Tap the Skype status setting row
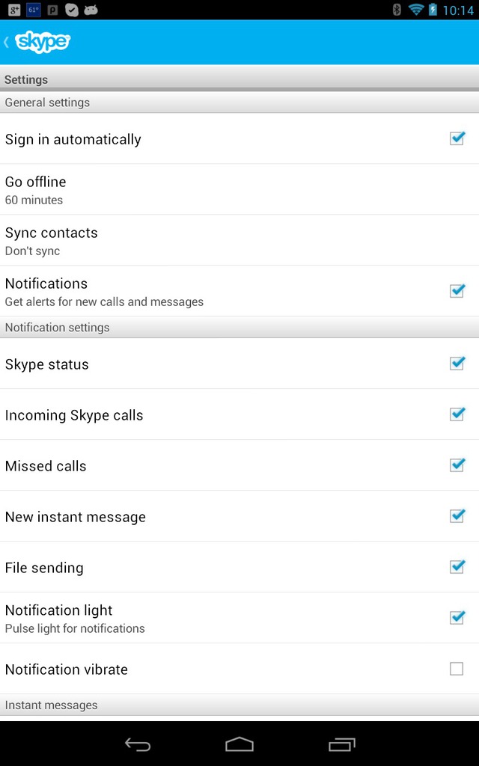479x766 pixels. coord(239,364)
